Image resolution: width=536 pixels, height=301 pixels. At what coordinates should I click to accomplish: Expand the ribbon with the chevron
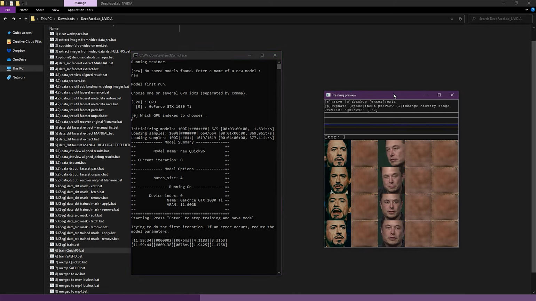[527, 10]
